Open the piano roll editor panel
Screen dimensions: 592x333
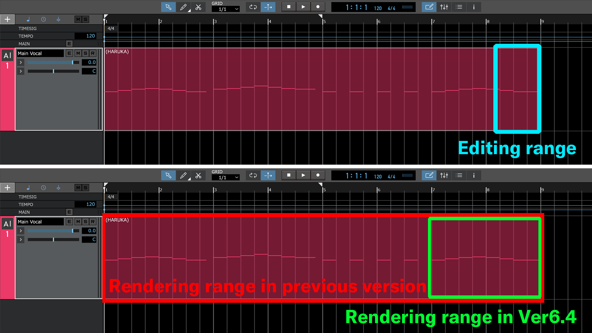pos(429,7)
